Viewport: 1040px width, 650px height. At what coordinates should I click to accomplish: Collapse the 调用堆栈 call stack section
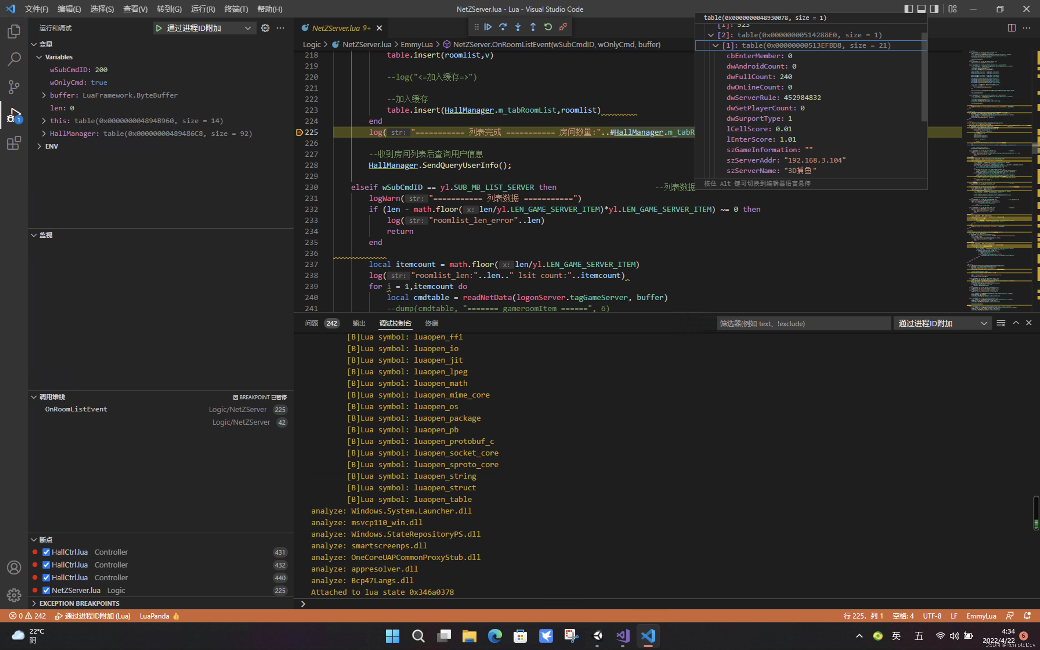(x=34, y=397)
